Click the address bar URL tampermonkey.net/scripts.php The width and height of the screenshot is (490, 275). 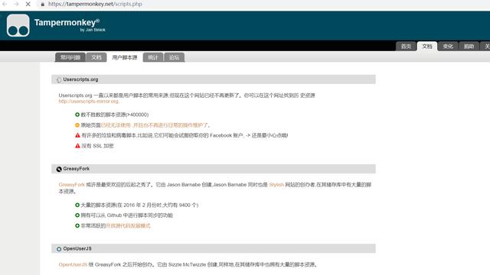click(x=95, y=4)
